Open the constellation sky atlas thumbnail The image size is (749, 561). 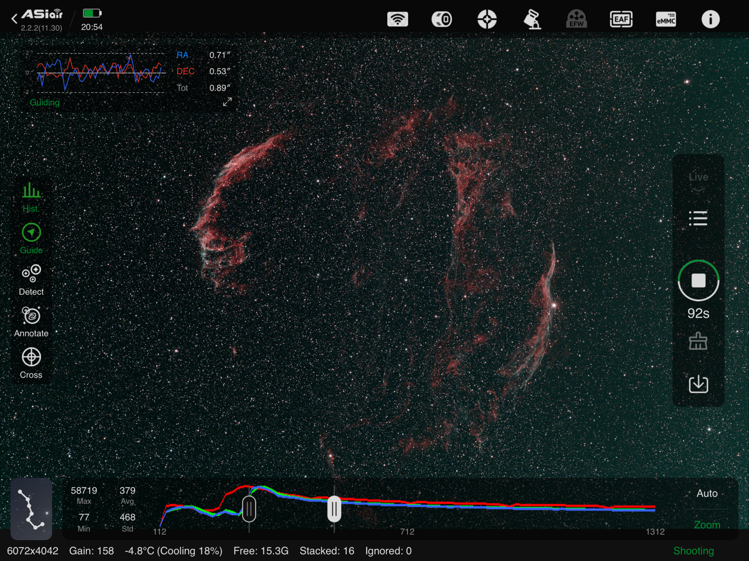click(31, 508)
